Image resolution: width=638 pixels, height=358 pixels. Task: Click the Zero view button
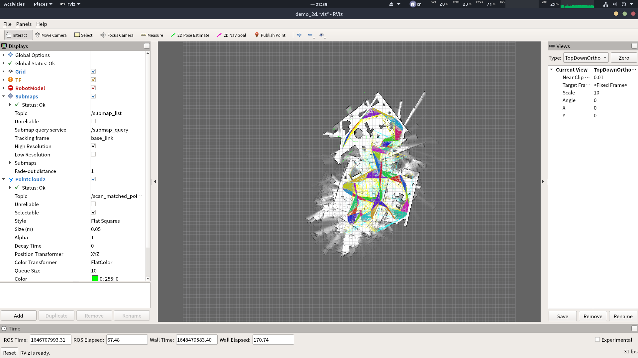[624, 58]
